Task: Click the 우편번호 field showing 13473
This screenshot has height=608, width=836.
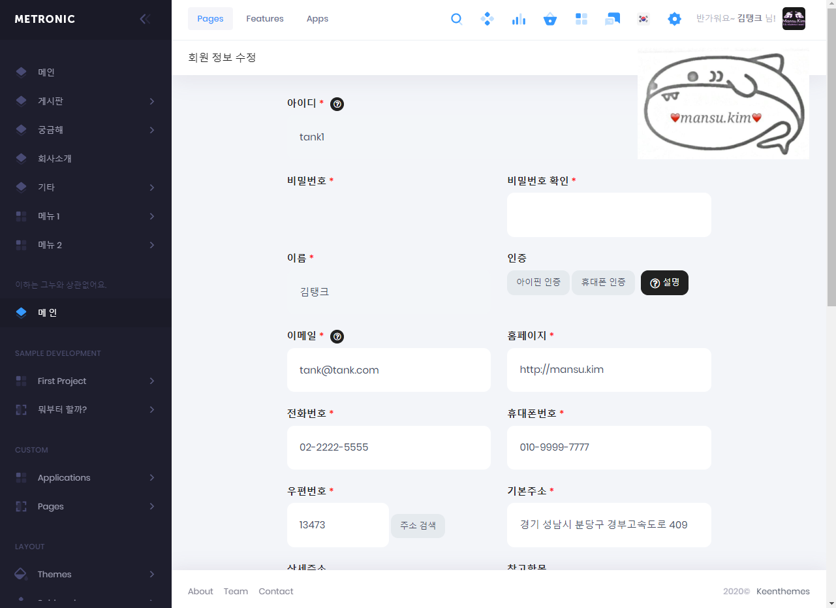Action: 338,525
